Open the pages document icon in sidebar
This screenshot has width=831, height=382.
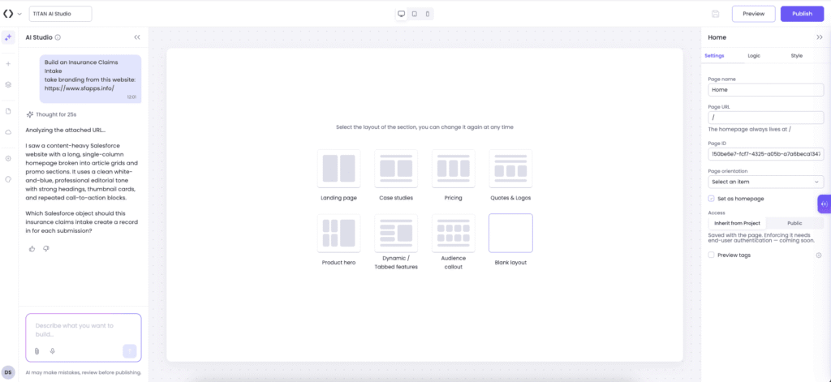[x=8, y=111]
